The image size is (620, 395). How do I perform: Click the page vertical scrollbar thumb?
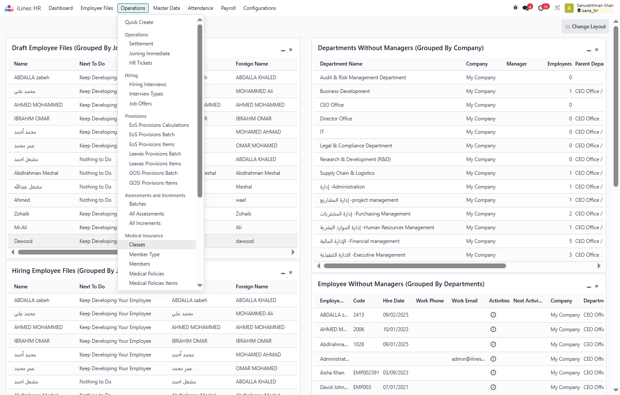(x=616, y=107)
